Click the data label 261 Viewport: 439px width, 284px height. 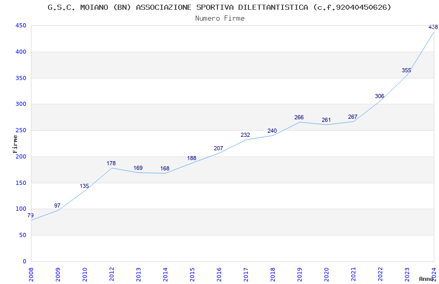tap(326, 120)
